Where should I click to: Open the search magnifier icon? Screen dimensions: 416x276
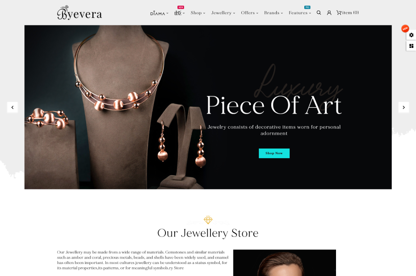319,13
